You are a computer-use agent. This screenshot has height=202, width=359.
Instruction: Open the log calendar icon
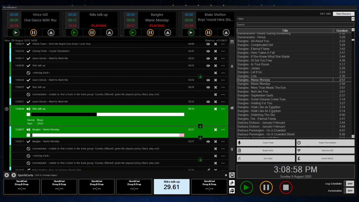(x=232, y=42)
